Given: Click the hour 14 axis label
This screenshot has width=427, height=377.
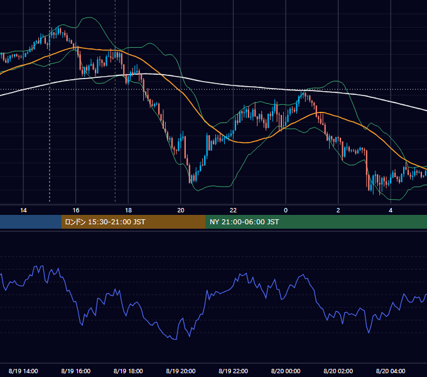Looking at the screenshot, I should (x=23, y=210).
